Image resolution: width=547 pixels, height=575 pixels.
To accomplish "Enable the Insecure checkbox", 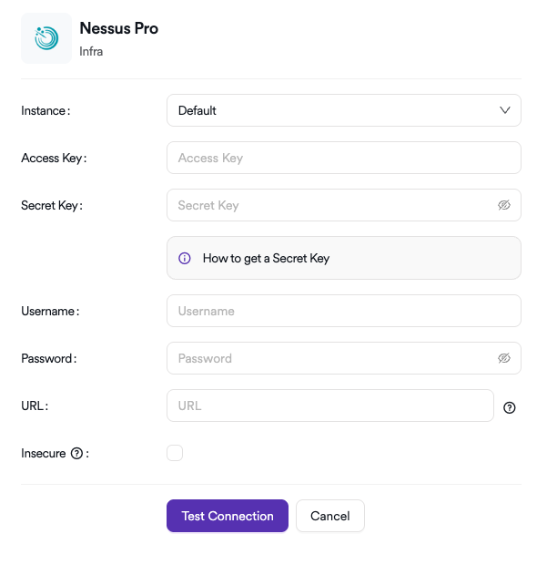I will coord(175,453).
